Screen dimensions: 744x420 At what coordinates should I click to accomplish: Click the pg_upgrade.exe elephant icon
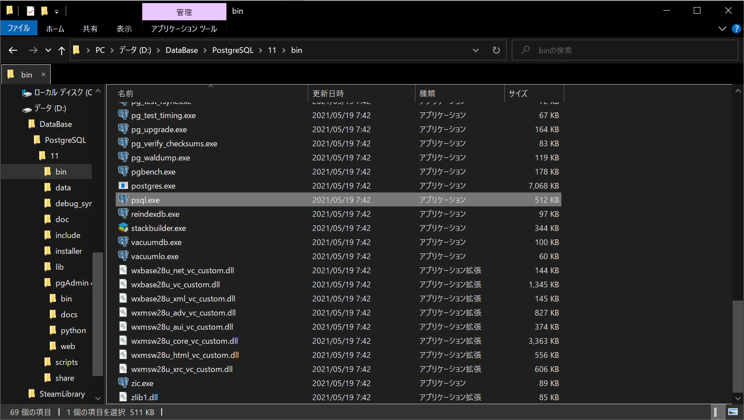[x=123, y=129]
